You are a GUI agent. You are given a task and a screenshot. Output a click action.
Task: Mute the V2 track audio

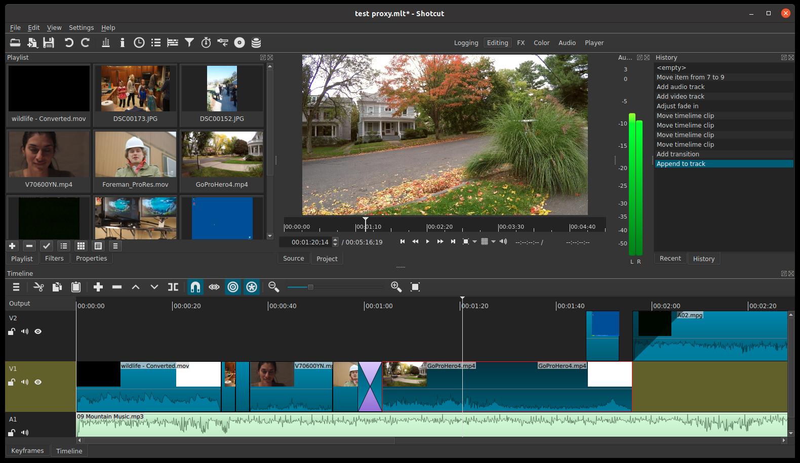coord(25,331)
